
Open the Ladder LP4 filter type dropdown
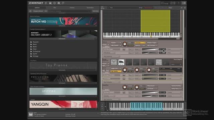[x=116, y=69]
